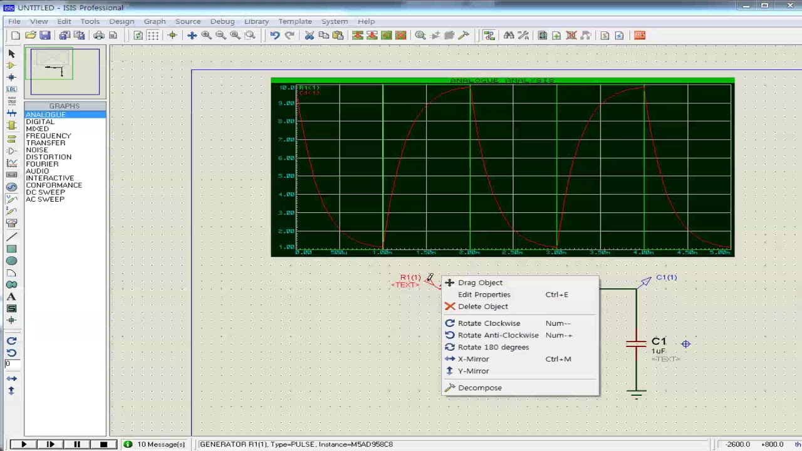Viewport: 802px width, 451px height.
Task: Click the Block Copy icon
Action: [357, 36]
